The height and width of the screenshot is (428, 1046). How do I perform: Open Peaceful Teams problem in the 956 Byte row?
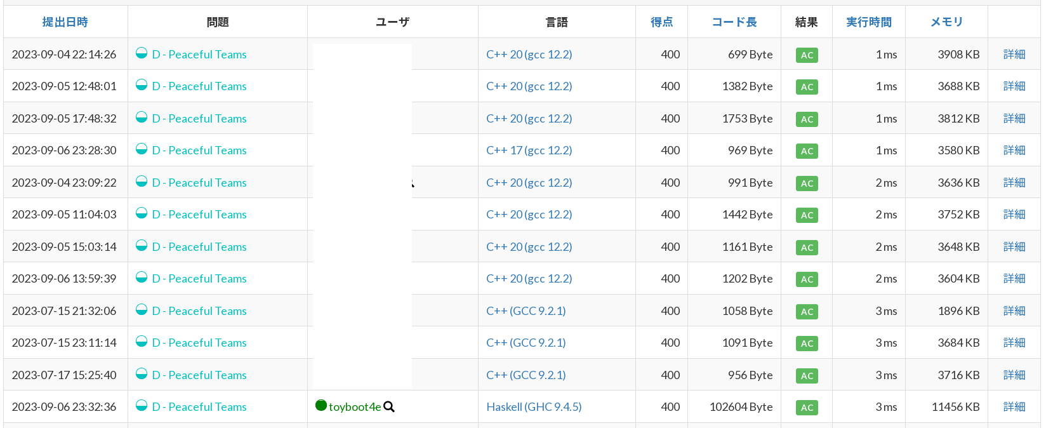[199, 375]
